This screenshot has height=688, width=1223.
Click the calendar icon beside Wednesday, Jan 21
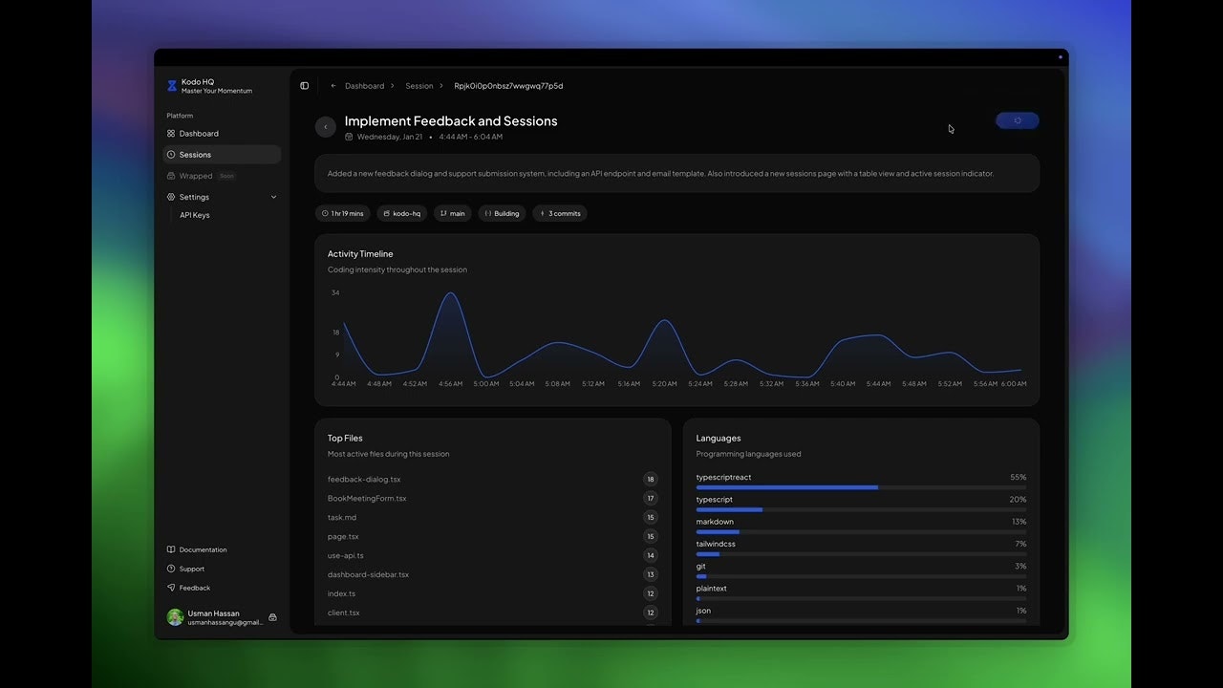tap(349, 137)
